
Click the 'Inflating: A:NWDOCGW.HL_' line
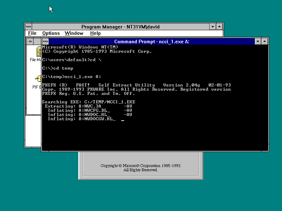(82, 119)
